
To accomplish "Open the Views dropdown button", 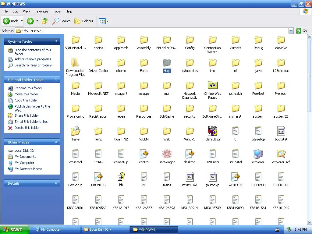I will pyautogui.click(x=104, y=21).
